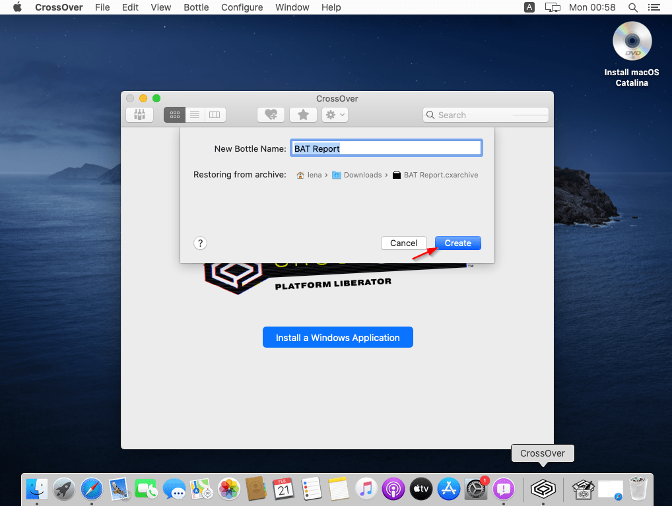Open the View menu
672x506 pixels.
(160, 7)
